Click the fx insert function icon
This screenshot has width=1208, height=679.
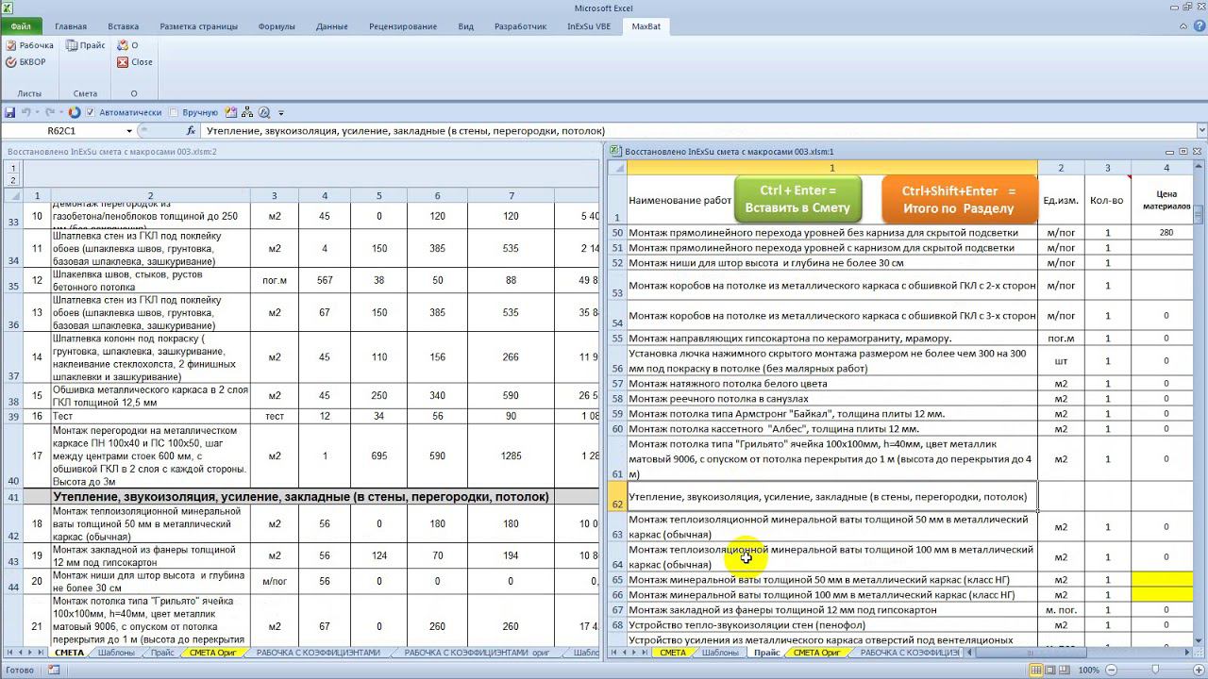click(191, 131)
